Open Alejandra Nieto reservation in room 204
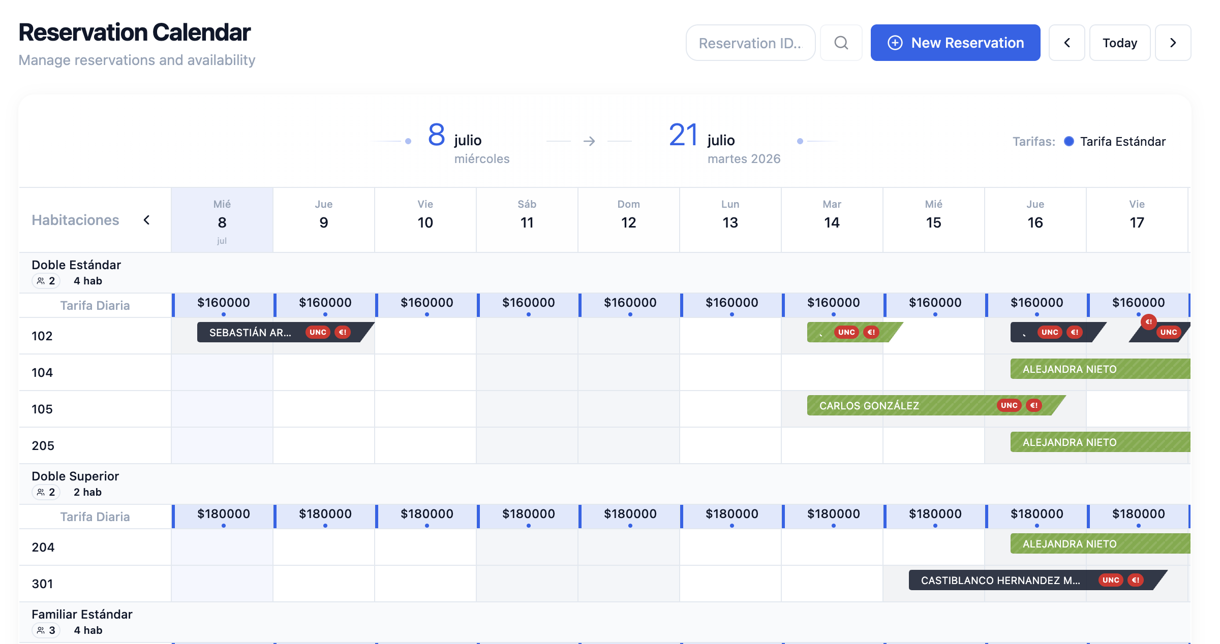Screen dimensions: 1220x644 click(x=1100, y=543)
